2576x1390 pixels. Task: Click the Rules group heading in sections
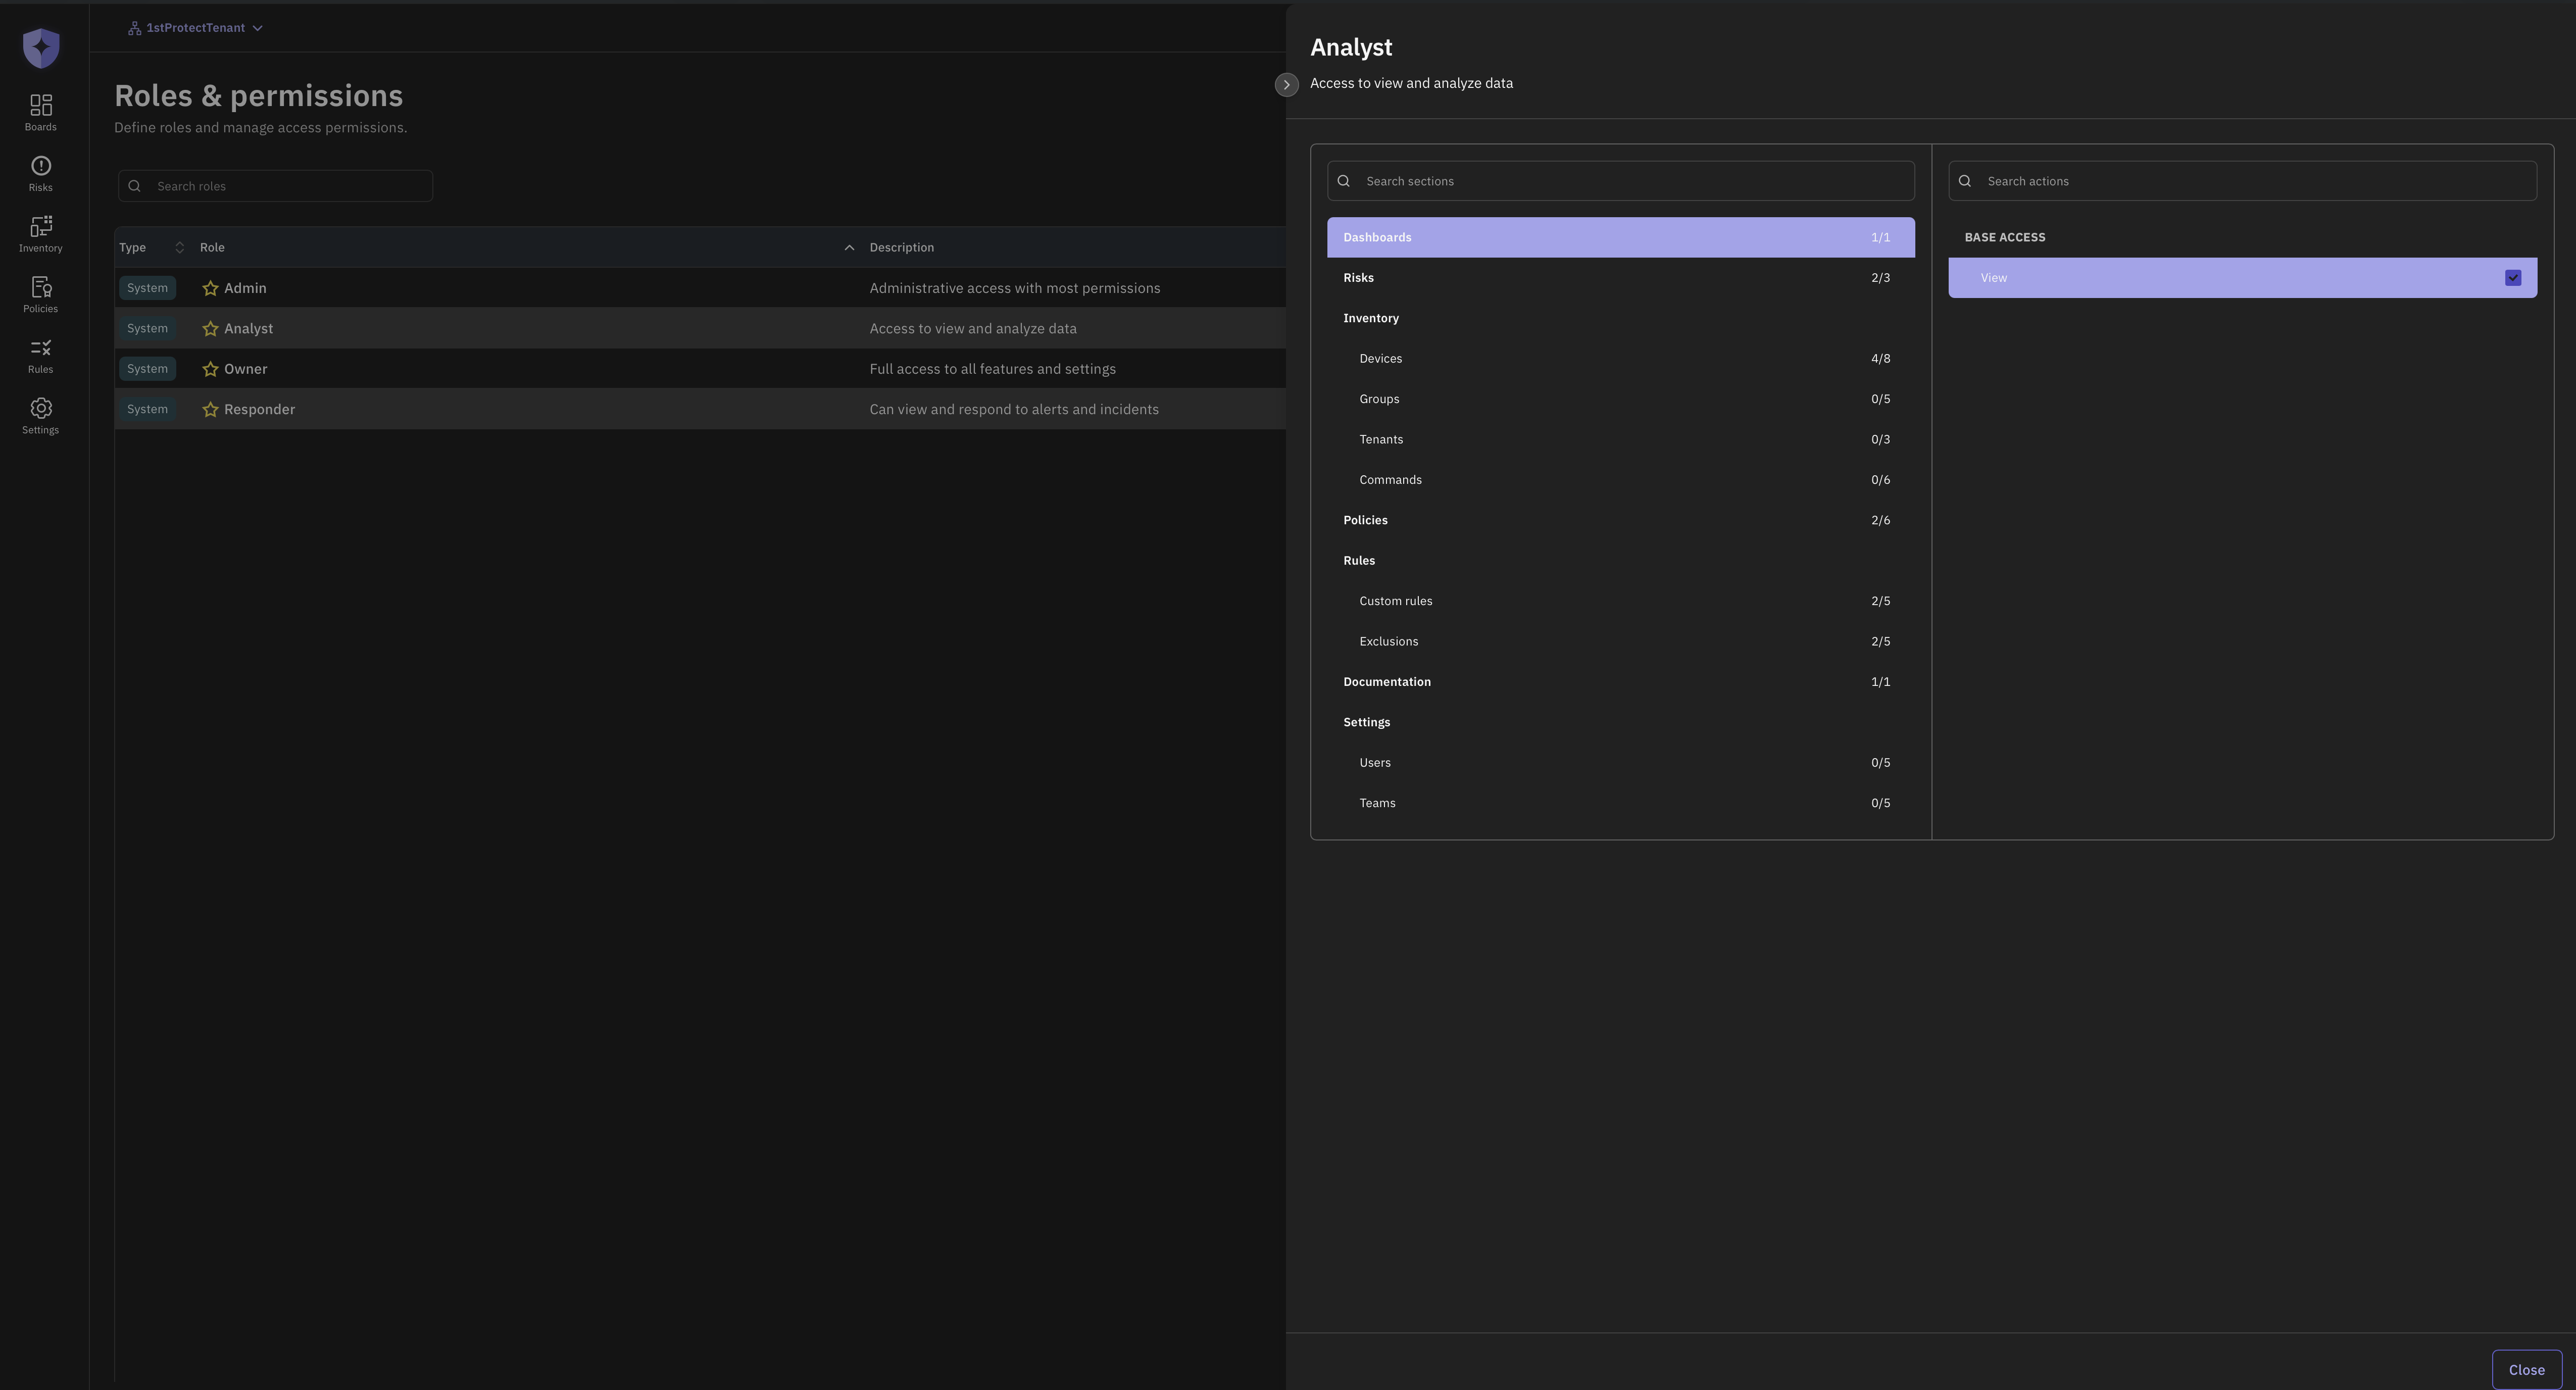point(1359,561)
